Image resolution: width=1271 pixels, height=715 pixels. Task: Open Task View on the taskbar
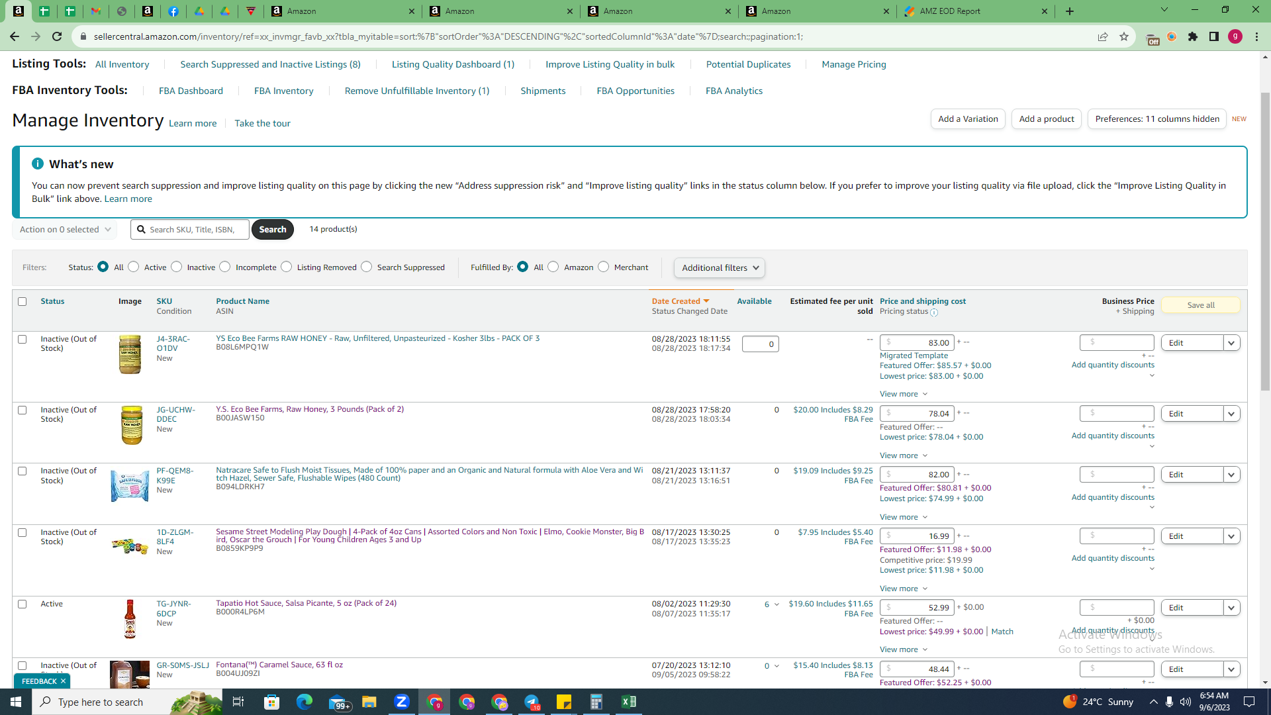pyautogui.click(x=238, y=702)
